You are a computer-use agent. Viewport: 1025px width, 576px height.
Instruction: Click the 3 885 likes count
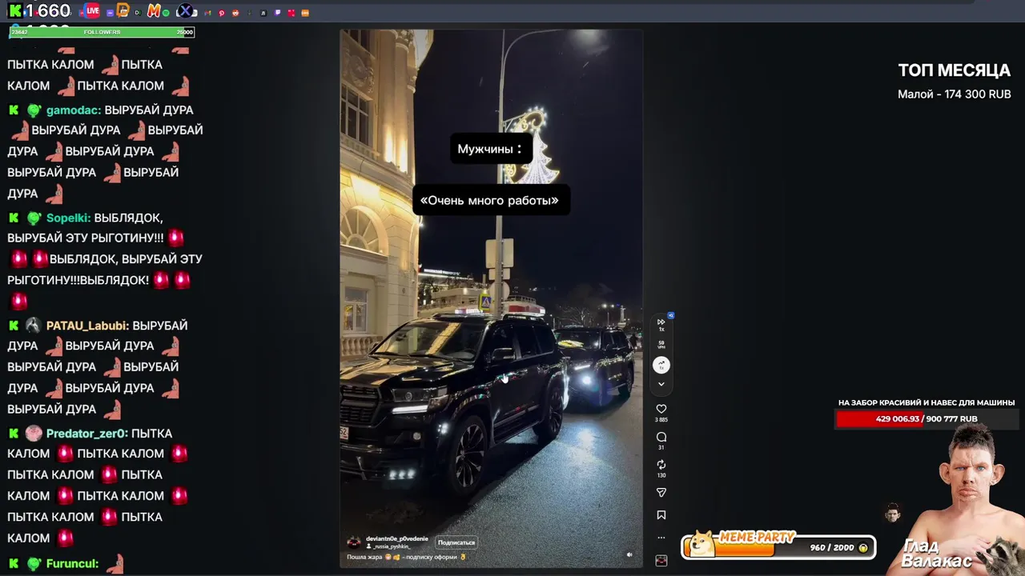coord(661,420)
